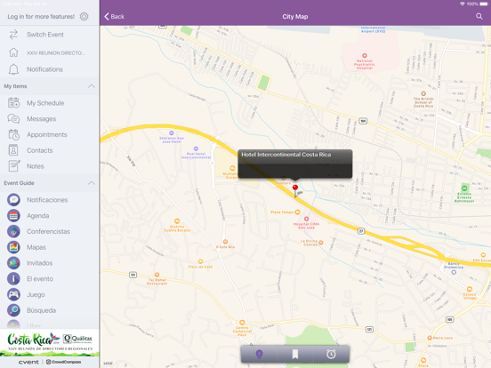The width and height of the screenshot is (491, 368).
Task: Select Notes menu item
Action: pos(50,166)
